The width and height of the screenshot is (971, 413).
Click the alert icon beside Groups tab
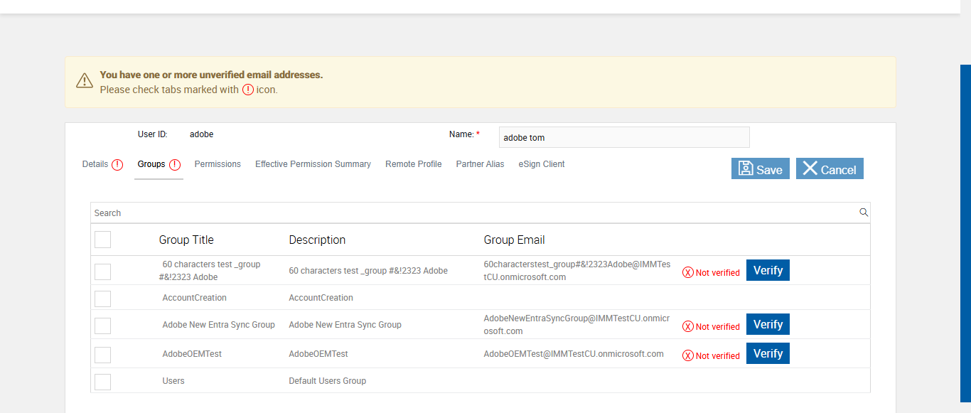(175, 164)
